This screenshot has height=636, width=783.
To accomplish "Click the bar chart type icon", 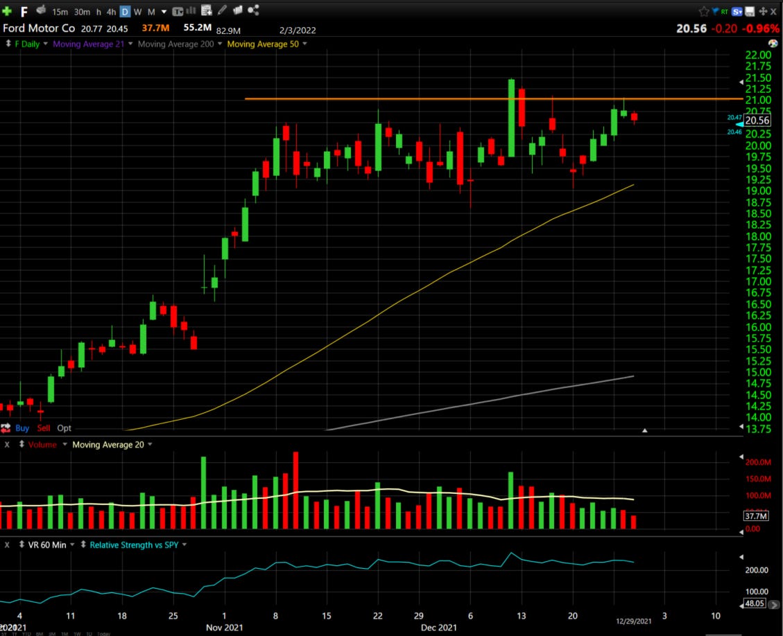I will click(x=191, y=10).
